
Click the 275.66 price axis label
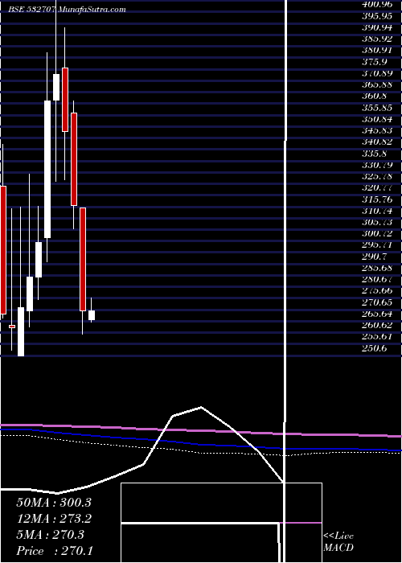(378, 291)
